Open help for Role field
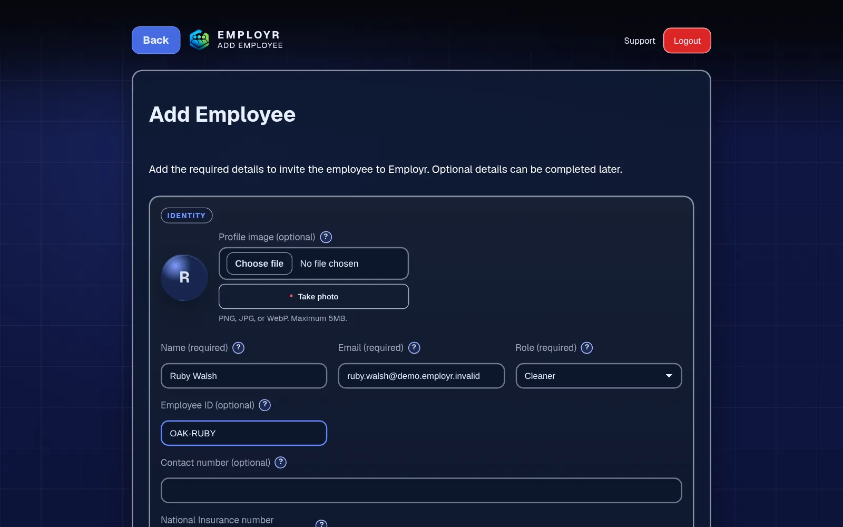This screenshot has width=843, height=527. (587, 348)
